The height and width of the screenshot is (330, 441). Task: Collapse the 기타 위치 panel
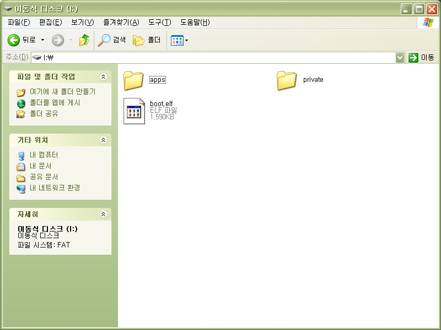pos(104,140)
